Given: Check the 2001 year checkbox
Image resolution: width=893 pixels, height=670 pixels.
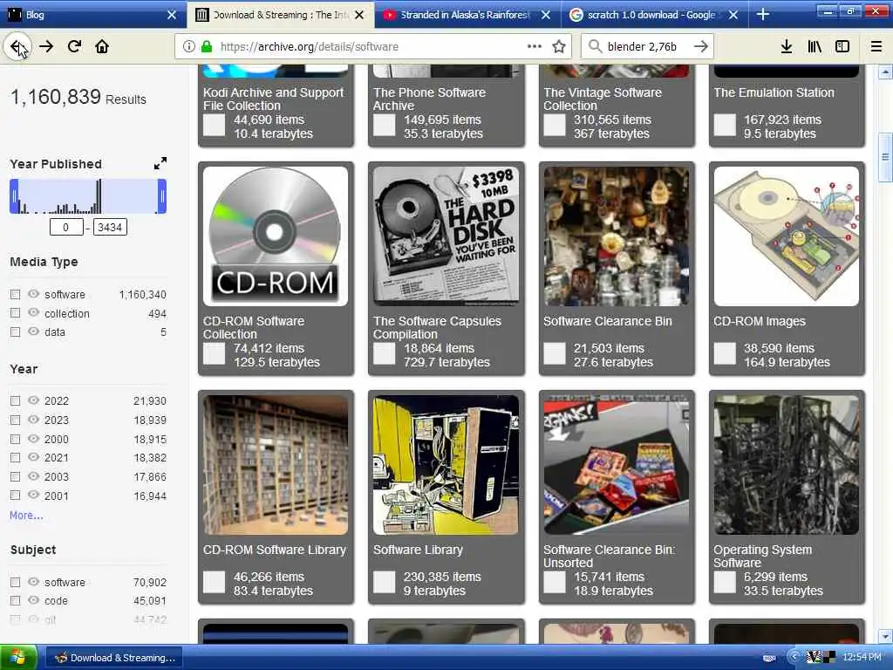Looking at the screenshot, I should (x=16, y=496).
